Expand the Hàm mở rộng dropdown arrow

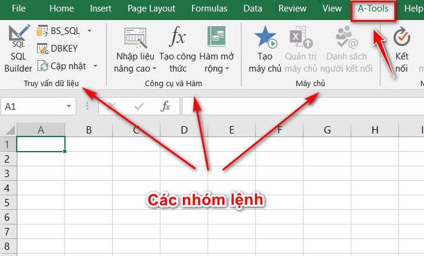point(227,69)
